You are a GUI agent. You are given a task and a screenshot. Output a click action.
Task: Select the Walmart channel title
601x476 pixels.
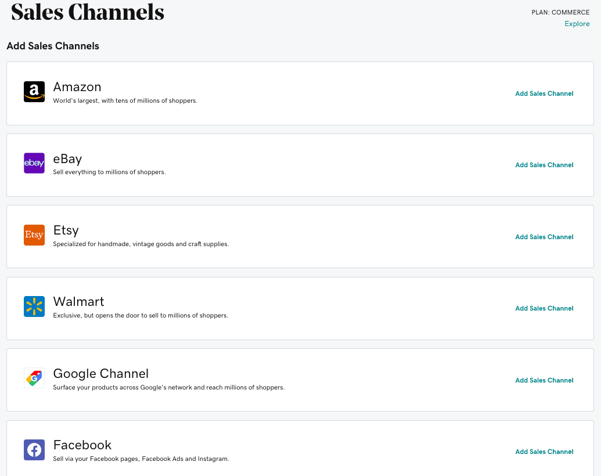pyautogui.click(x=78, y=302)
